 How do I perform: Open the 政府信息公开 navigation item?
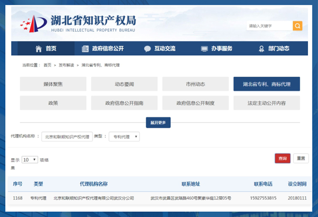pos(103,48)
